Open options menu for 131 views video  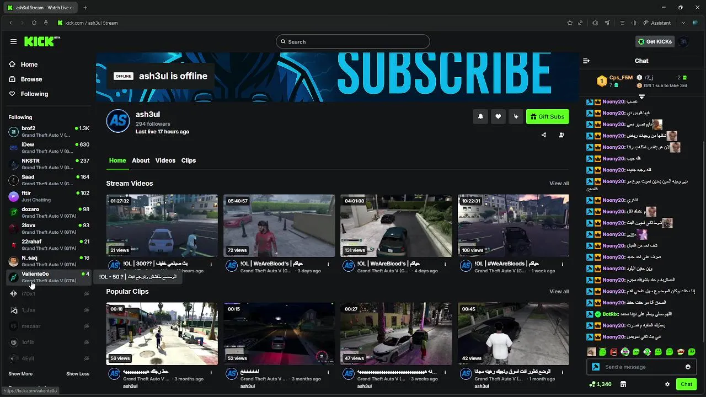point(445,265)
